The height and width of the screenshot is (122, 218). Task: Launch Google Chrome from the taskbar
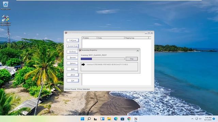pos(129,119)
